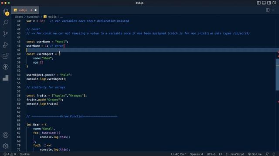Open the Manage settings gear
The width and height of the screenshot is (279, 156).
6,146
